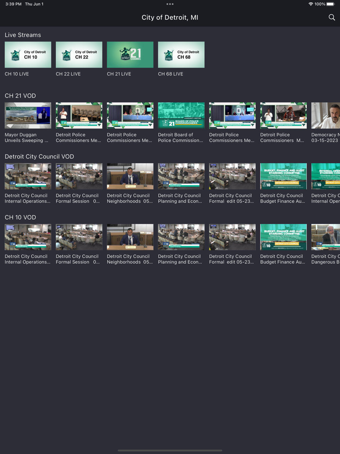
Task: Play the City of Detroit CH 68 live thumbnail
Action: point(181,55)
